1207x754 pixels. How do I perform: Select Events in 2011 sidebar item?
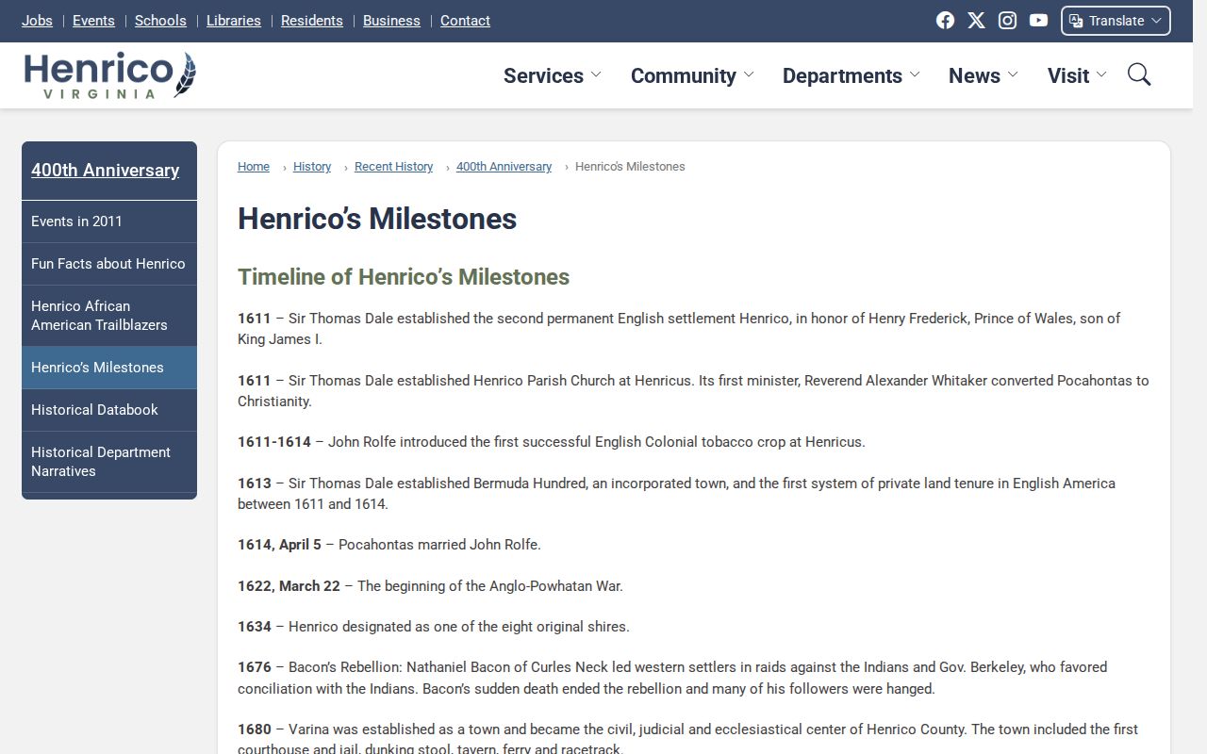[109, 221]
